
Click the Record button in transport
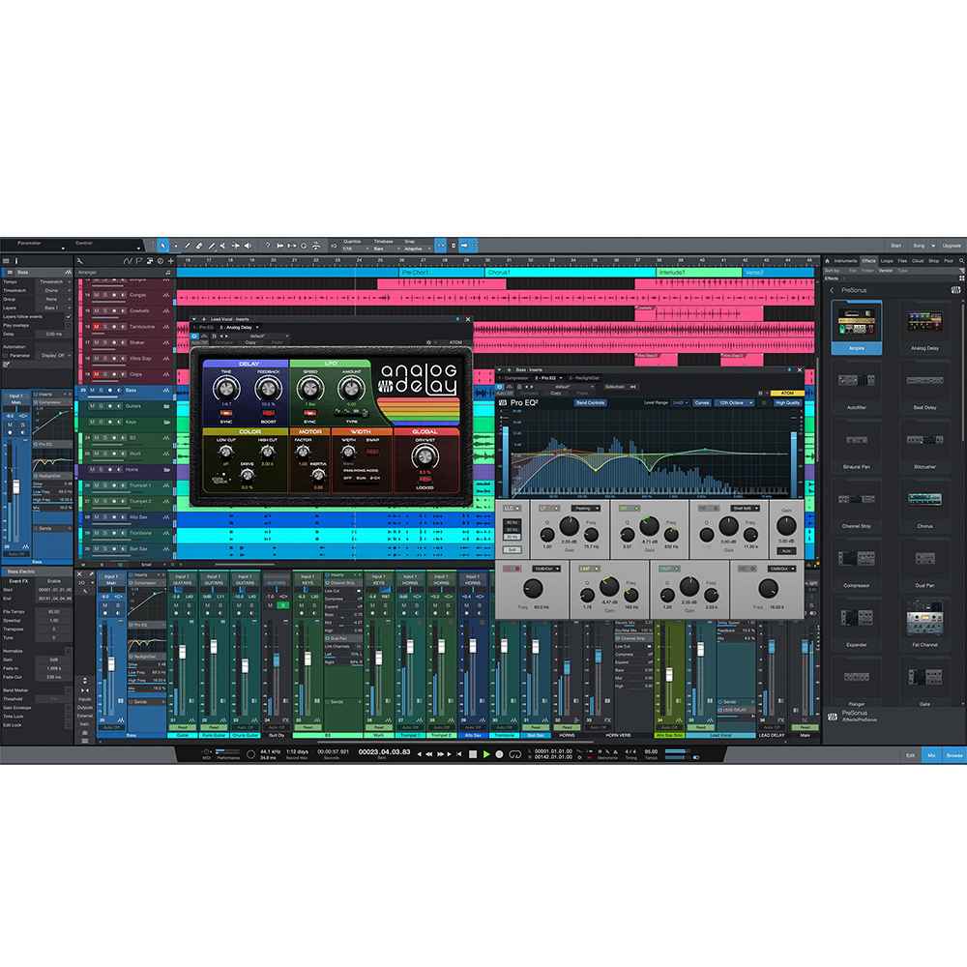(x=500, y=754)
